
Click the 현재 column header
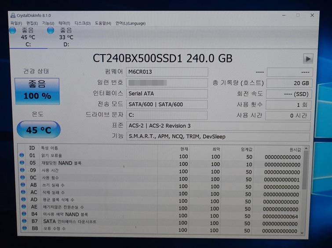pos(184,149)
